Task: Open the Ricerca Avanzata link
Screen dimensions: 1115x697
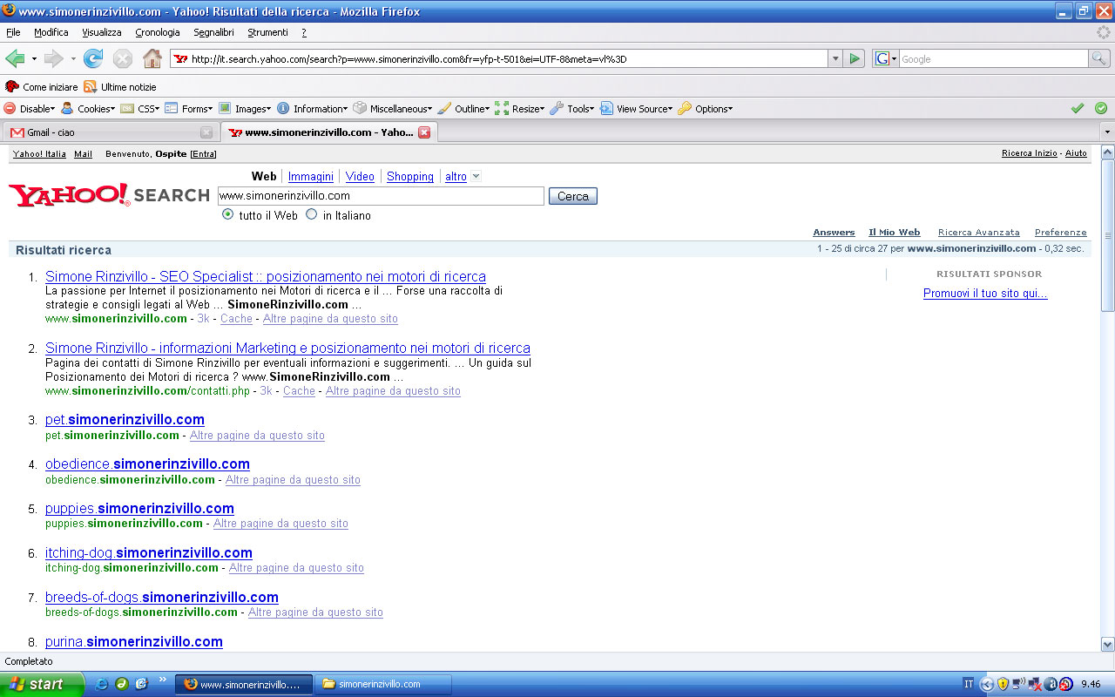Action: [978, 233]
